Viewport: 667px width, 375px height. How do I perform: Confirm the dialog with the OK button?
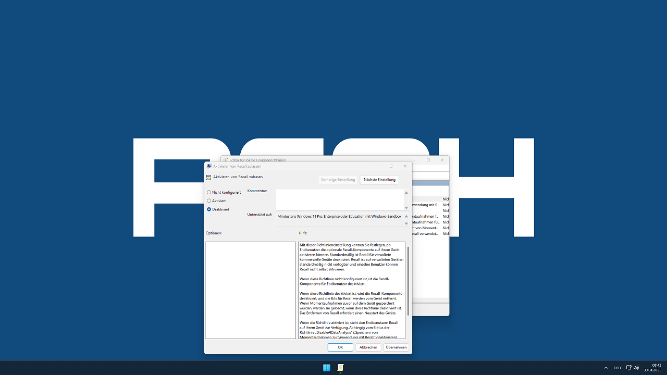tap(340, 347)
